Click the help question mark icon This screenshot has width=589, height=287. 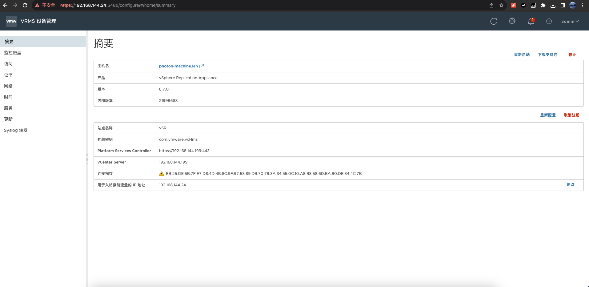point(549,21)
